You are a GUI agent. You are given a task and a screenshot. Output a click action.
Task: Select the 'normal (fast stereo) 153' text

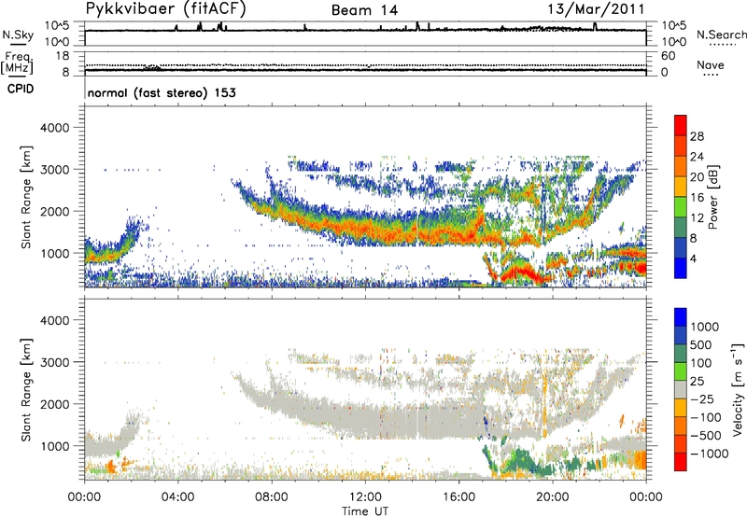162,92
